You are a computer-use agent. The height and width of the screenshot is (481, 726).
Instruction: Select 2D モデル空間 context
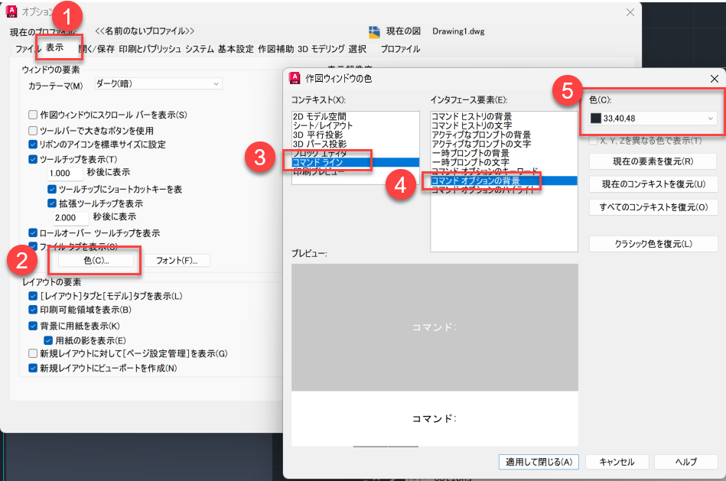(356, 117)
